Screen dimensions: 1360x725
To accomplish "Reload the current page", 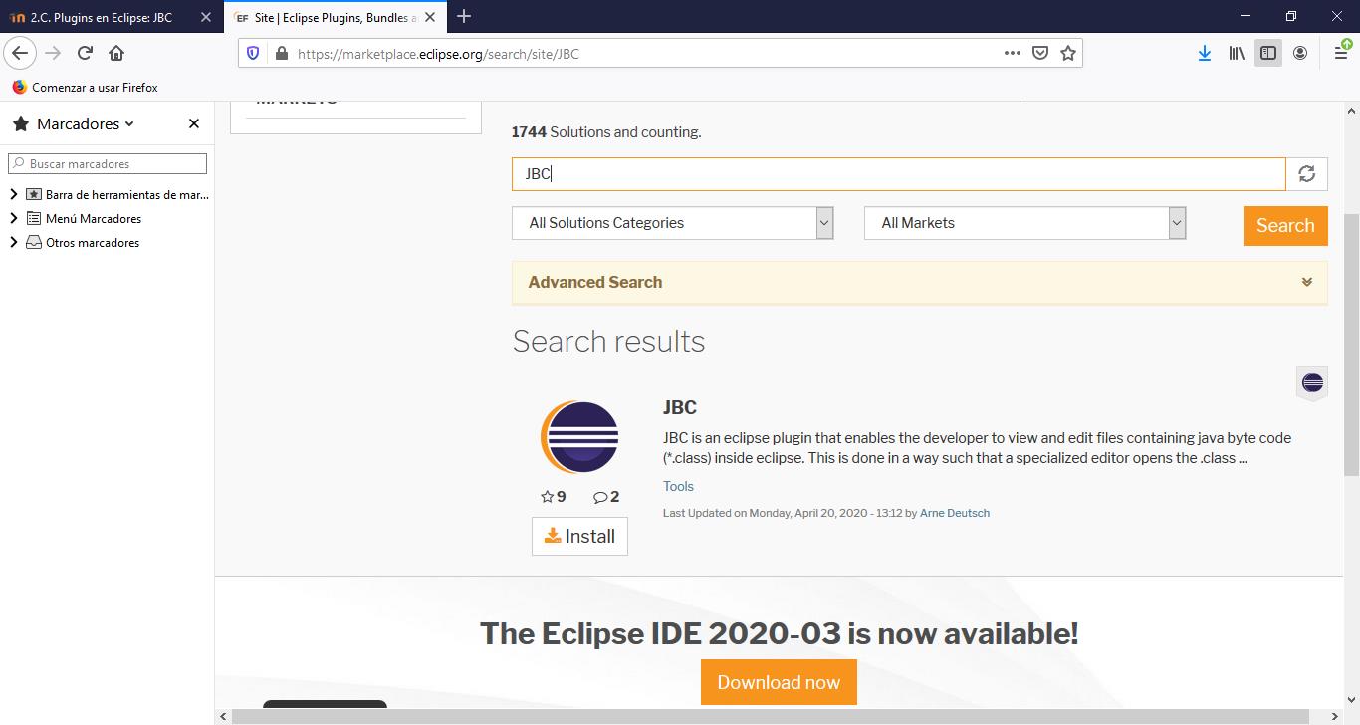I will click(85, 53).
